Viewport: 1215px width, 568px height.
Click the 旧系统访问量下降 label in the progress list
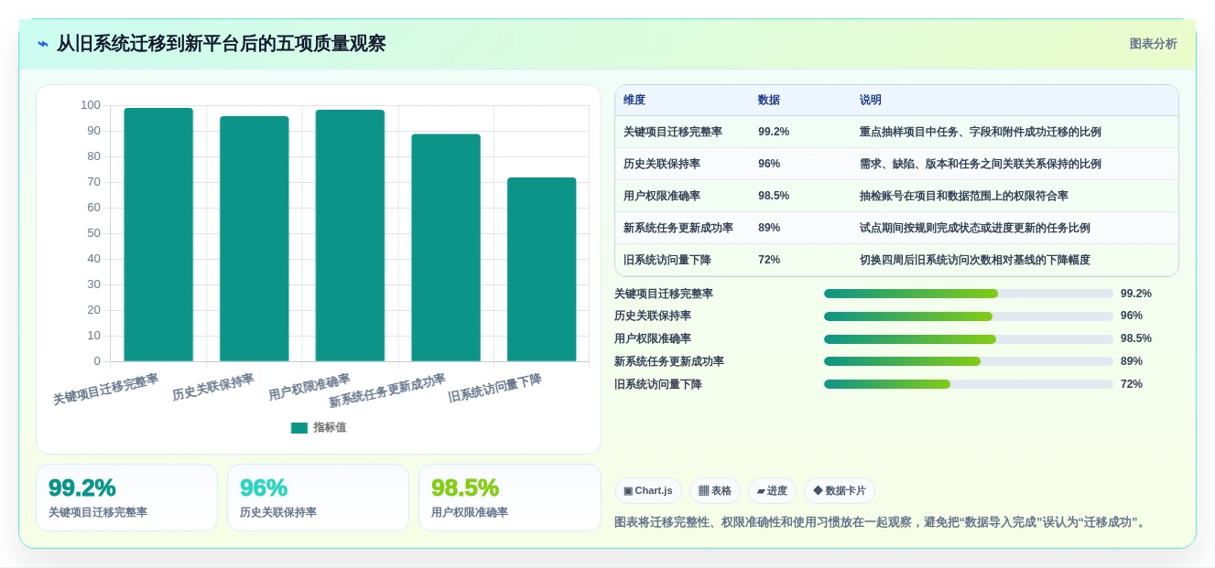[658, 384]
